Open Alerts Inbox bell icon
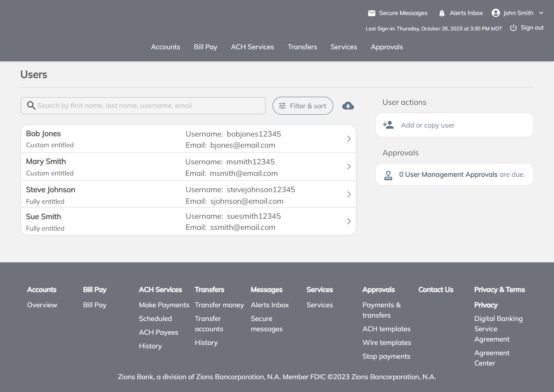This screenshot has height=392, width=554. click(x=442, y=13)
